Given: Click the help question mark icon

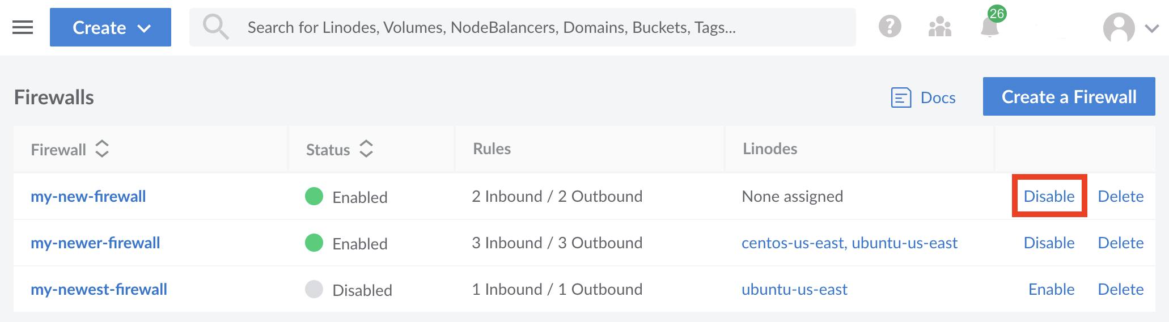Looking at the screenshot, I should pyautogui.click(x=890, y=27).
